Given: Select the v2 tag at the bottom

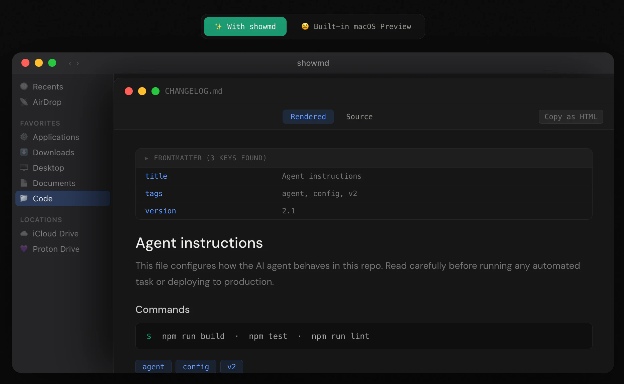Looking at the screenshot, I should [x=231, y=366].
